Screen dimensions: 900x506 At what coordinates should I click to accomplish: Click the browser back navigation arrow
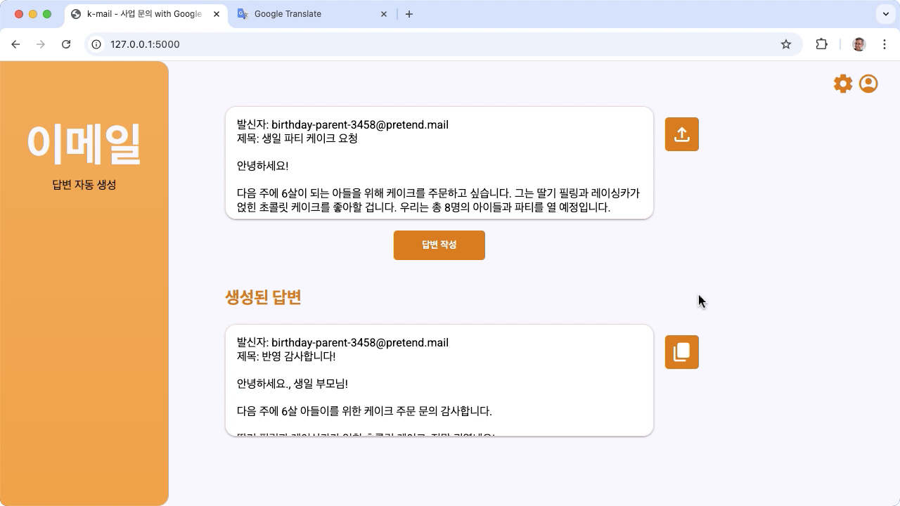coord(15,44)
